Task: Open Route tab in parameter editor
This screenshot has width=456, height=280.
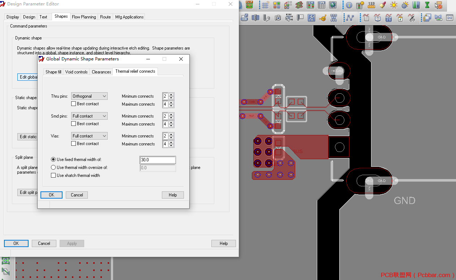Action: point(106,17)
